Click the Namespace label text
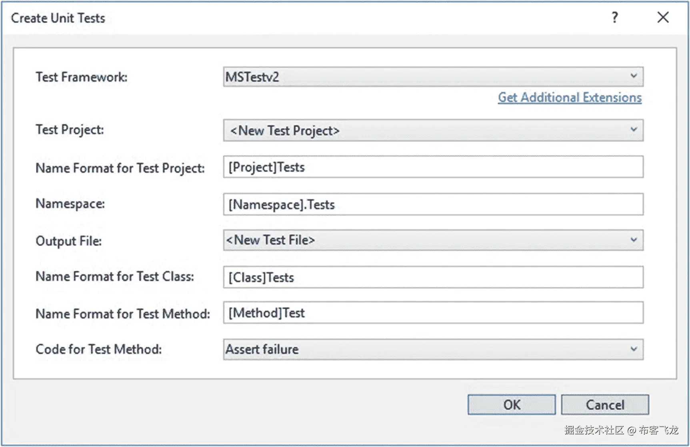Viewport: 690px width, 447px height. coord(70,204)
